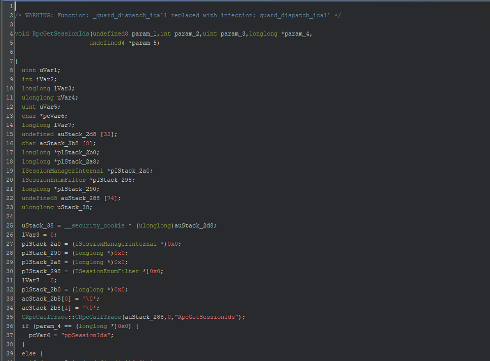Click param_3 in the function signature
This screenshot has width=490, height=361.
[x=233, y=34]
